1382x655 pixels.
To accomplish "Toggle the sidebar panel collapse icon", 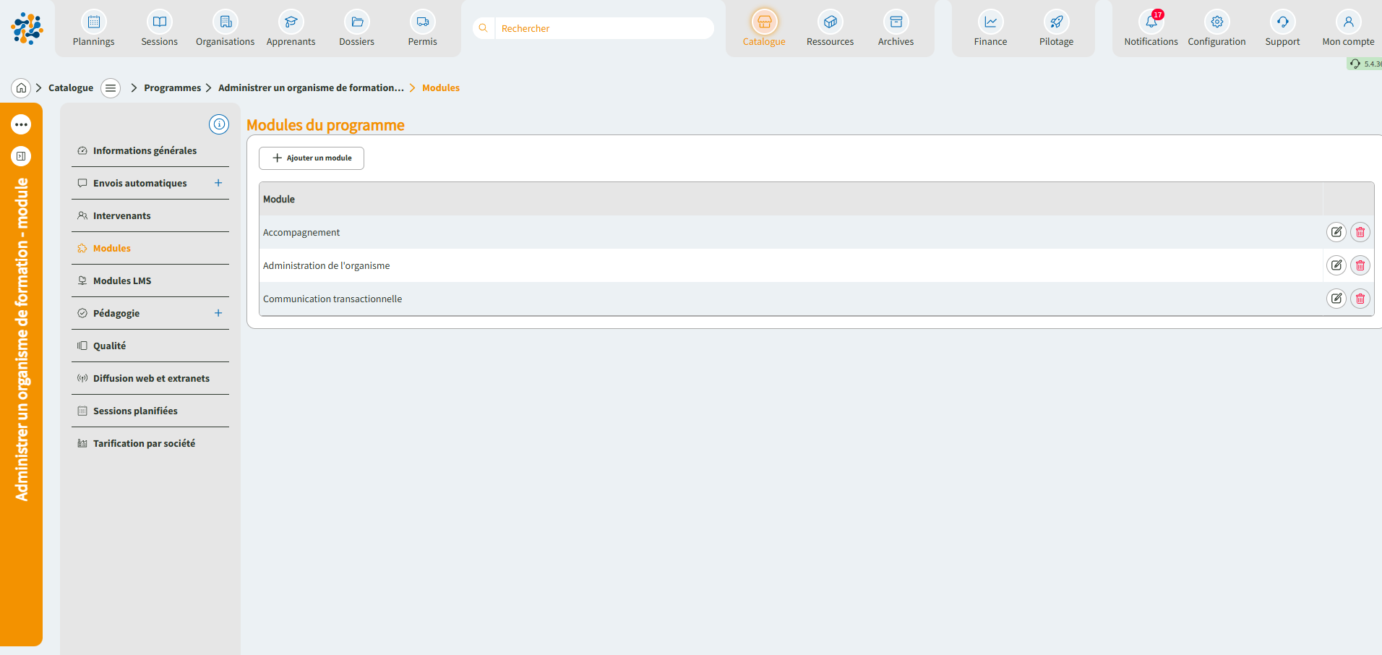I will click(21, 156).
